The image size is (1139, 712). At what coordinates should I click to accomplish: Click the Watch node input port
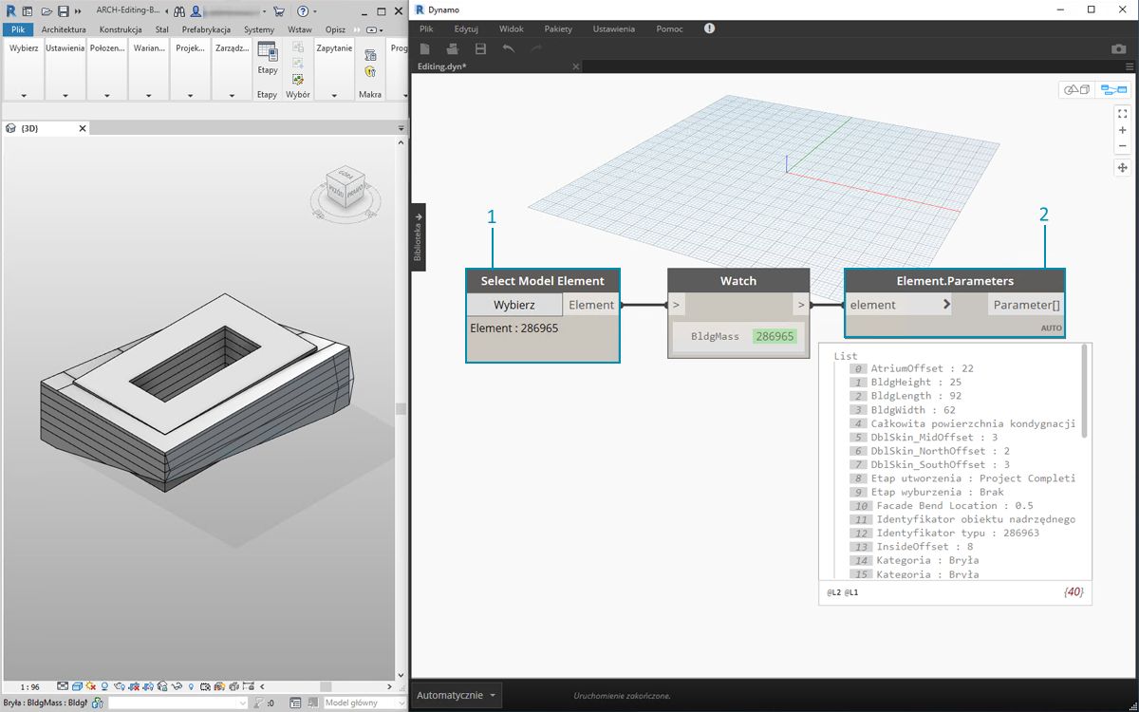click(678, 305)
